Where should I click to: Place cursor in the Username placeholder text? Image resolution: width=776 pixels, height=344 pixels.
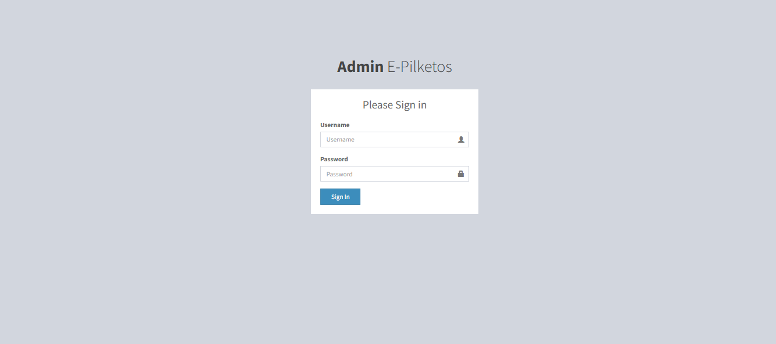coord(340,139)
